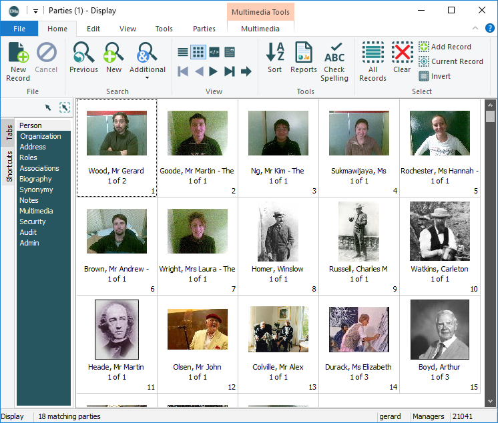Toggle the selection-box pointer mode
Image resolution: width=498 pixels, height=423 pixels.
point(64,107)
